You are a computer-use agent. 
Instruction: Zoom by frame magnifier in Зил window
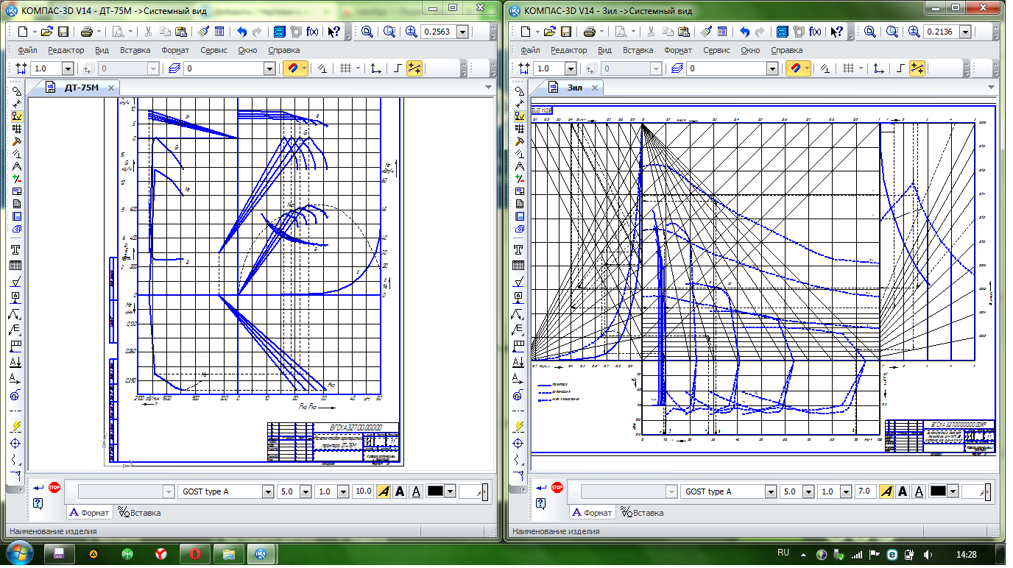pos(892,32)
